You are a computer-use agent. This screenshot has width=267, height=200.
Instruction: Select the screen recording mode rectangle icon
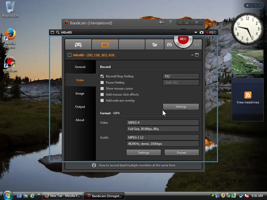105,45
